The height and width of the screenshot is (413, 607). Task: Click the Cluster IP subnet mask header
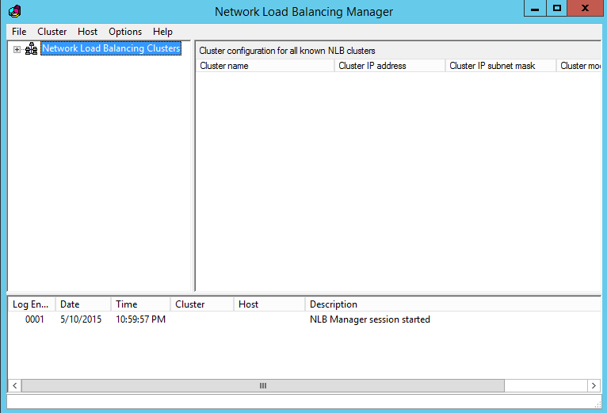500,66
